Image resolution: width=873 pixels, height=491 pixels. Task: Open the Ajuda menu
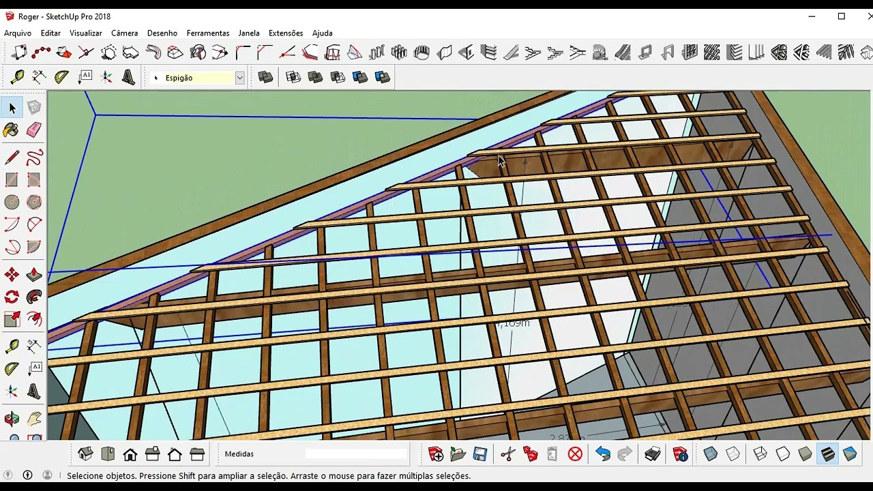(323, 33)
